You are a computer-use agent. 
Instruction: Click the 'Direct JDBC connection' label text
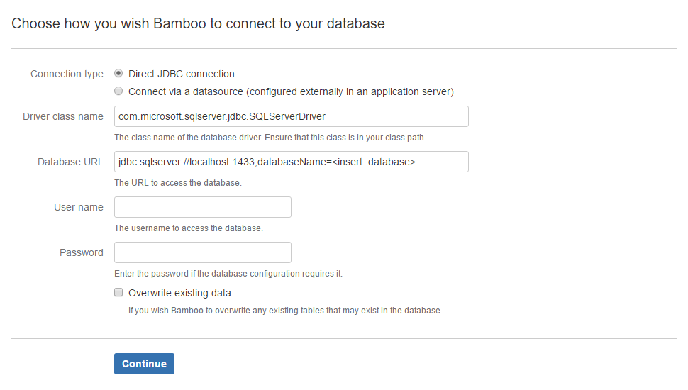coord(181,74)
